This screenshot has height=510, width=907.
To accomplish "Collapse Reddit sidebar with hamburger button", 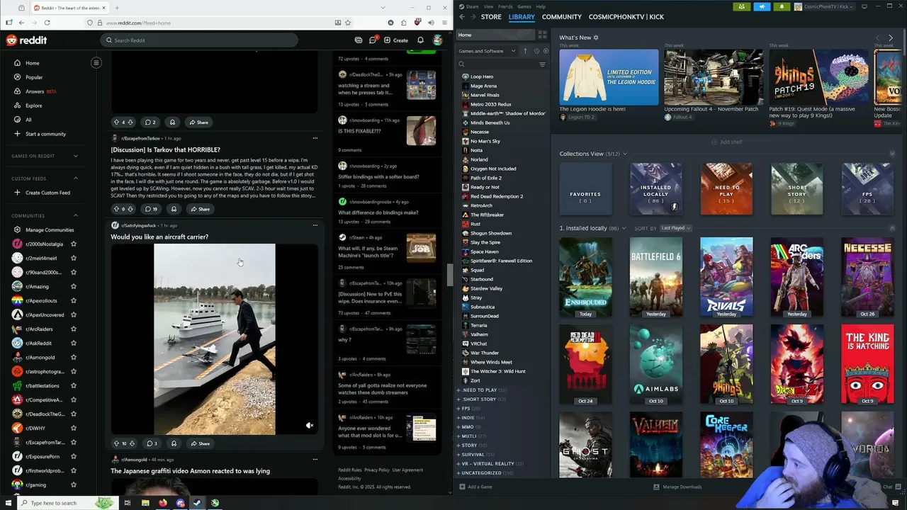I will click(x=96, y=63).
